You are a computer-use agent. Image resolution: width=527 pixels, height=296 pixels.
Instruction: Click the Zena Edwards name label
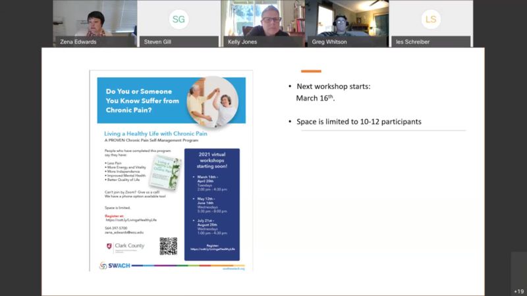[x=77, y=41]
